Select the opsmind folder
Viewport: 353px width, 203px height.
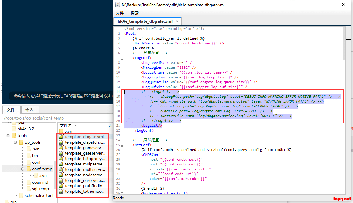click(x=40, y=182)
